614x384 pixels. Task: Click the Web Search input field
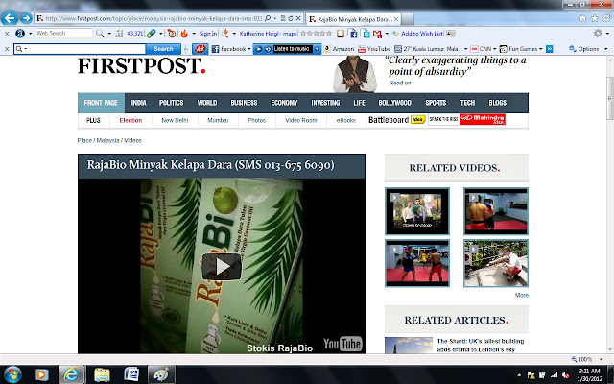(x=64, y=34)
